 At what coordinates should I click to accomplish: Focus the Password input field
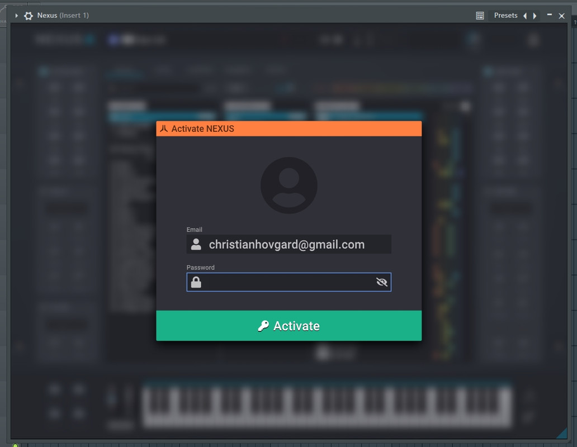click(x=289, y=282)
